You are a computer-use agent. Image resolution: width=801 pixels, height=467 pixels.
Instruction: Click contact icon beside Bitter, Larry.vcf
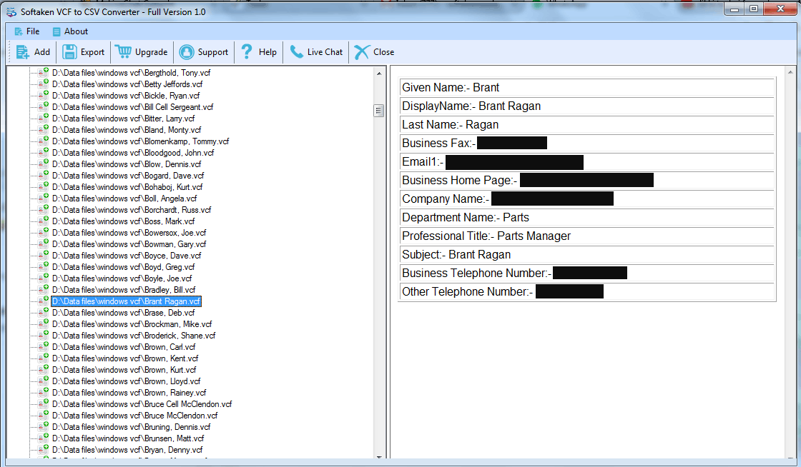[x=44, y=119]
